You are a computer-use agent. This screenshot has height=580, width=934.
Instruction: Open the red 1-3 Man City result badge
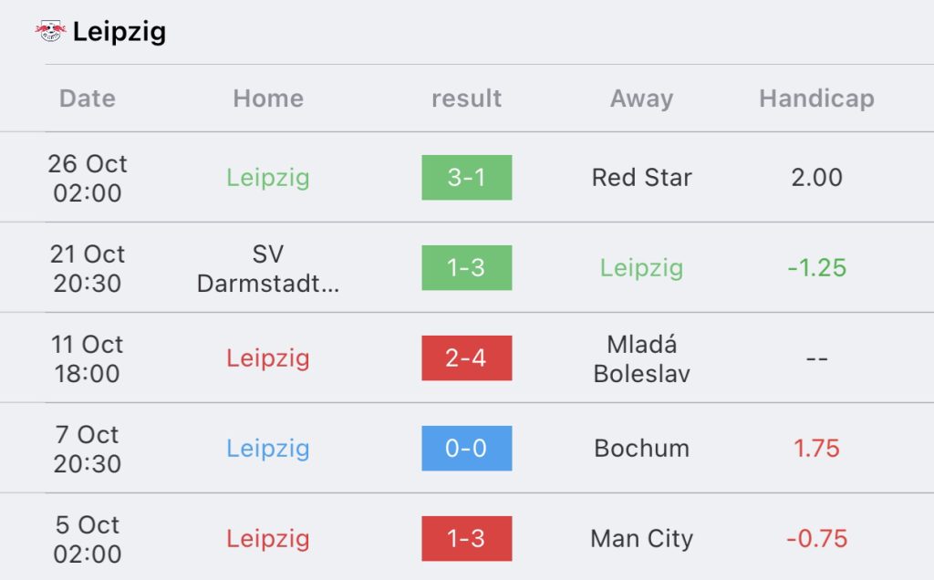pos(466,538)
